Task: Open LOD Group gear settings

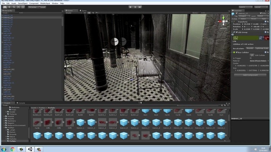Action: tap(268, 32)
